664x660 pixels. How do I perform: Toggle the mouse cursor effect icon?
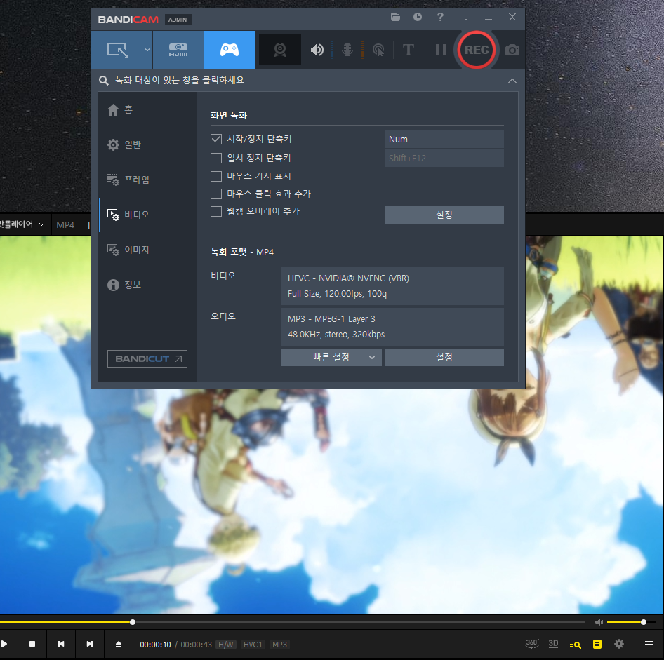378,50
